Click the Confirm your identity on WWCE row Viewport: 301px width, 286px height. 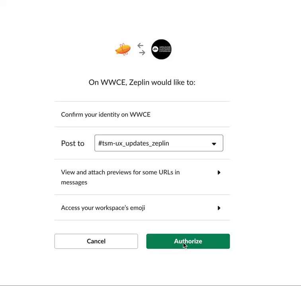(x=142, y=114)
